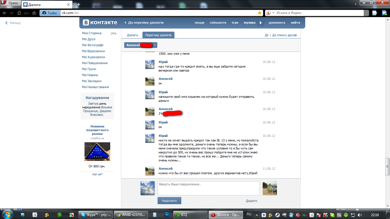Click the Що це? ad link
The image size is (390, 219).
97,174
